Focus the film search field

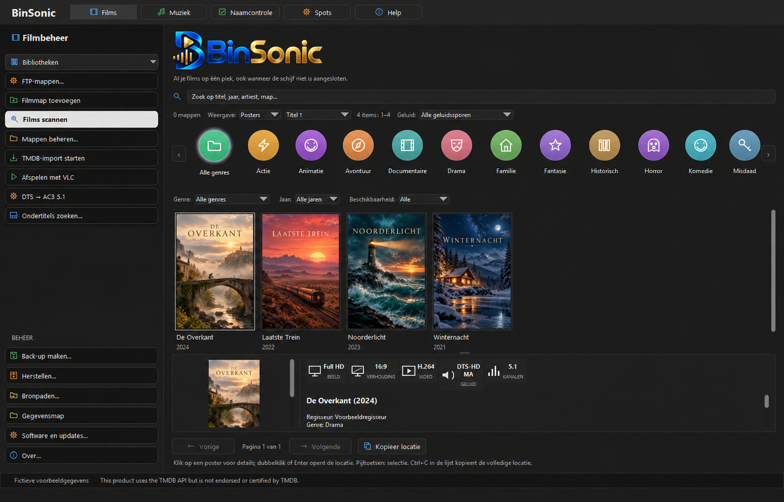tap(481, 97)
